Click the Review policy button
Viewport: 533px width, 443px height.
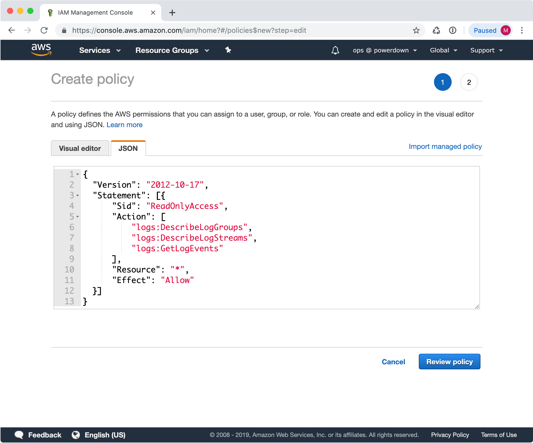449,362
